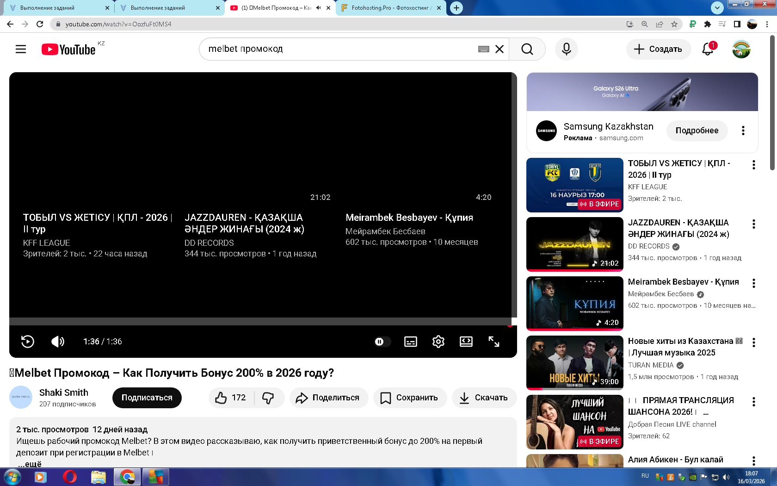Viewport: 777px width, 486px height.
Task: Save video to a playlist
Action: (410, 398)
